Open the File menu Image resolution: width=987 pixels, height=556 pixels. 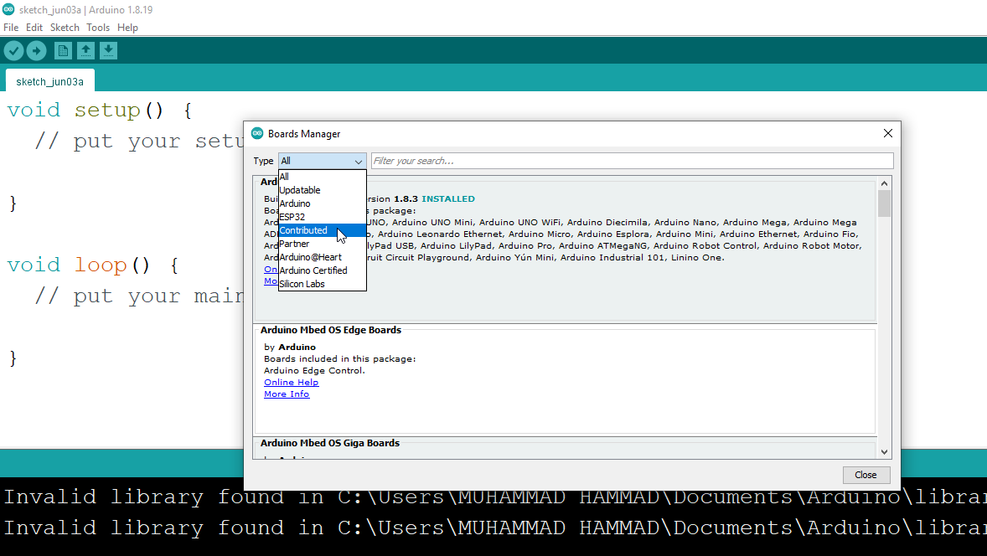pos(11,28)
